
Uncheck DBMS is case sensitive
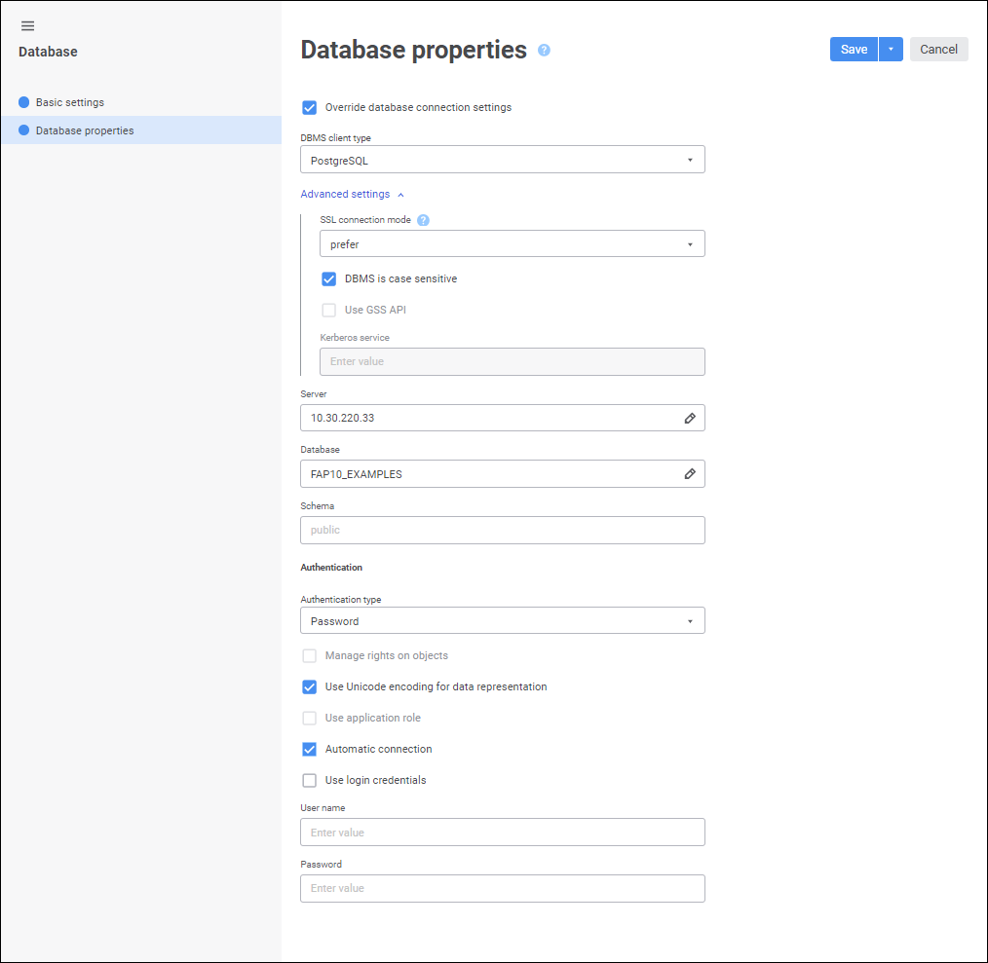click(329, 279)
